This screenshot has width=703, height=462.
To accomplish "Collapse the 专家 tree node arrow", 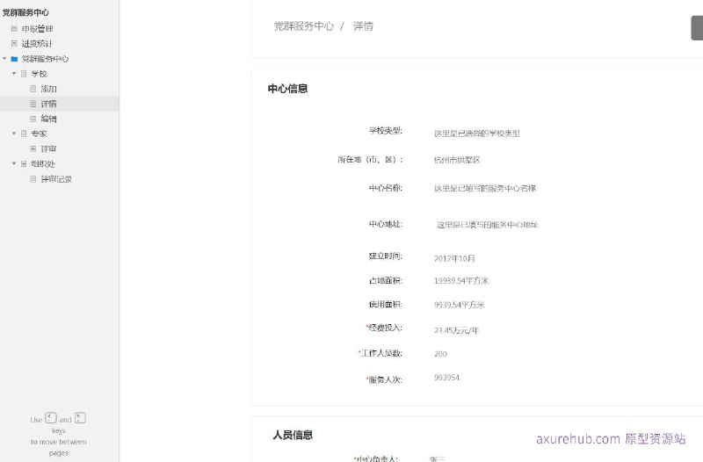I will pos(14,134).
